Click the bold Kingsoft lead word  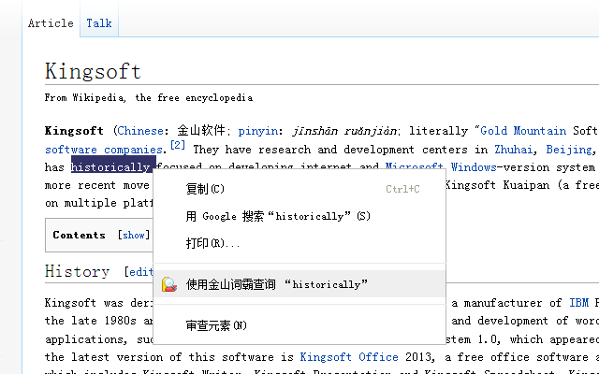(x=74, y=131)
